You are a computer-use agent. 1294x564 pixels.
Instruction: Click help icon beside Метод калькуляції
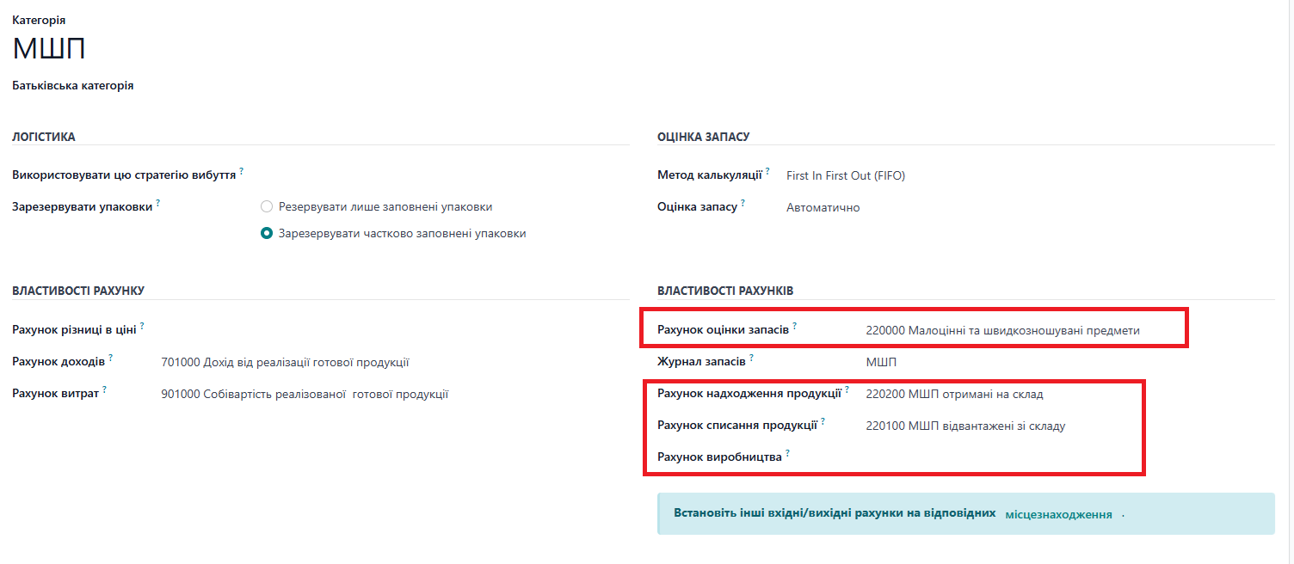[x=767, y=171]
